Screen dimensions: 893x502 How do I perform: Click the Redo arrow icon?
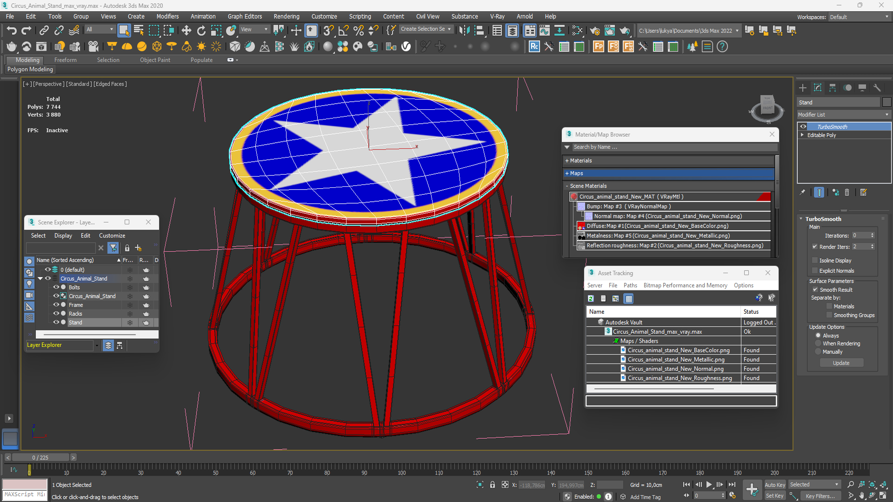(x=27, y=31)
